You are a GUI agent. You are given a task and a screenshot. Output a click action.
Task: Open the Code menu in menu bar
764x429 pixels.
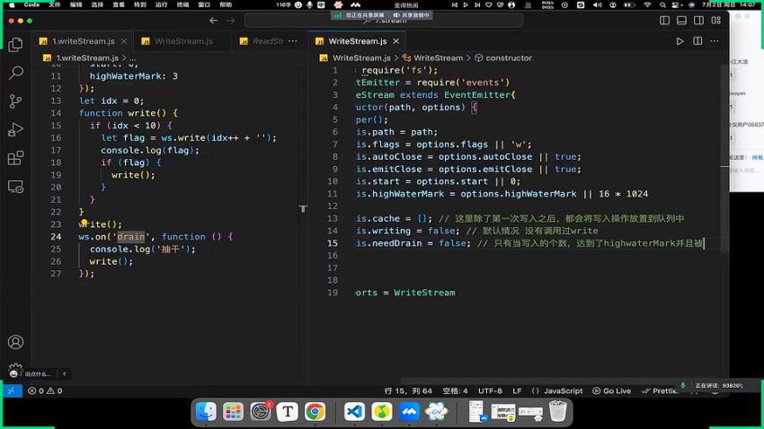pos(31,4)
